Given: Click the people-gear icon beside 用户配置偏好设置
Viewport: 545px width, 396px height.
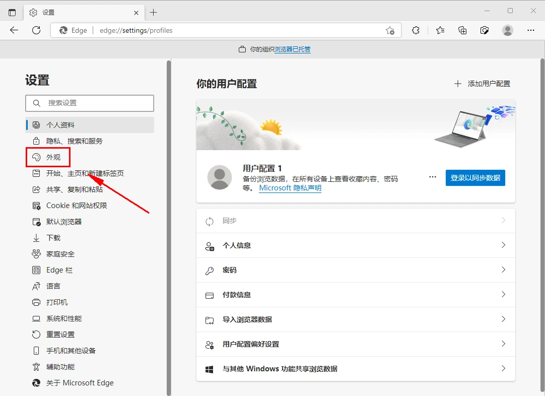Looking at the screenshot, I should coord(210,345).
